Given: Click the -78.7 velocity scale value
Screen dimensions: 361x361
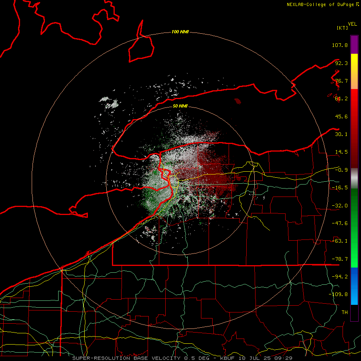Looking at the screenshot, I should (x=340, y=259).
